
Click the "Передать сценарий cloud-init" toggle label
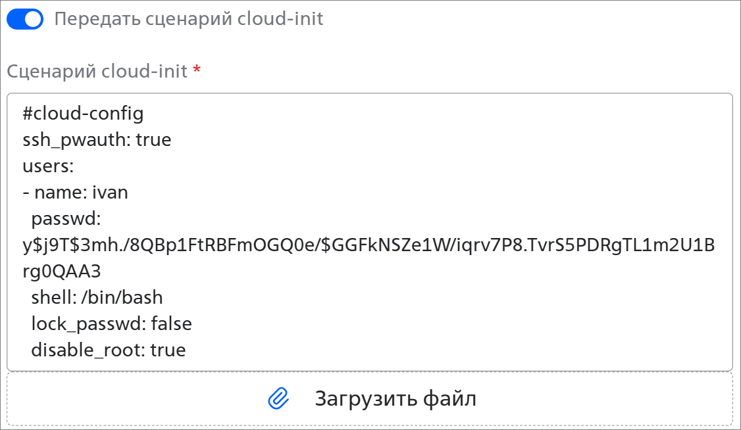coord(188,18)
